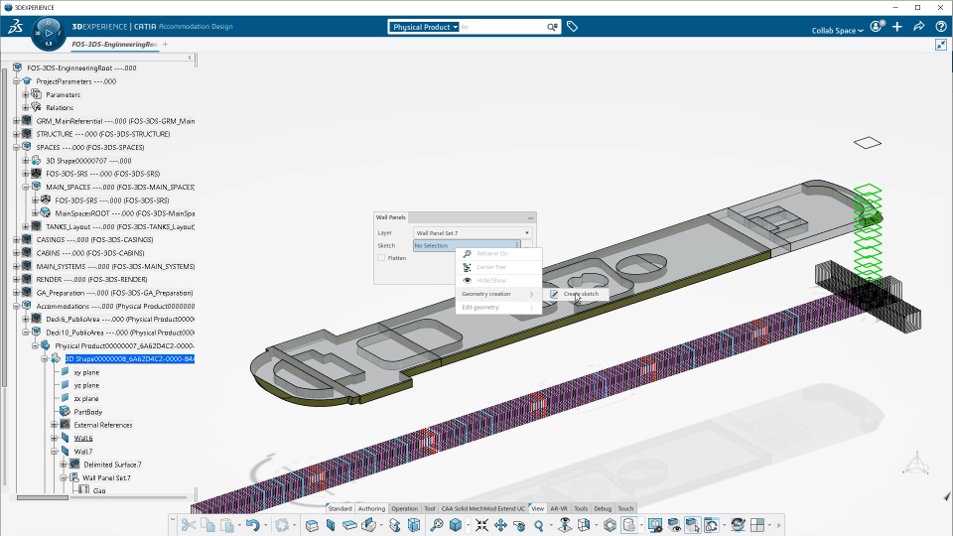Image resolution: width=953 pixels, height=536 pixels.
Task: Click the search magnifier icon
Action: tap(552, 27)
